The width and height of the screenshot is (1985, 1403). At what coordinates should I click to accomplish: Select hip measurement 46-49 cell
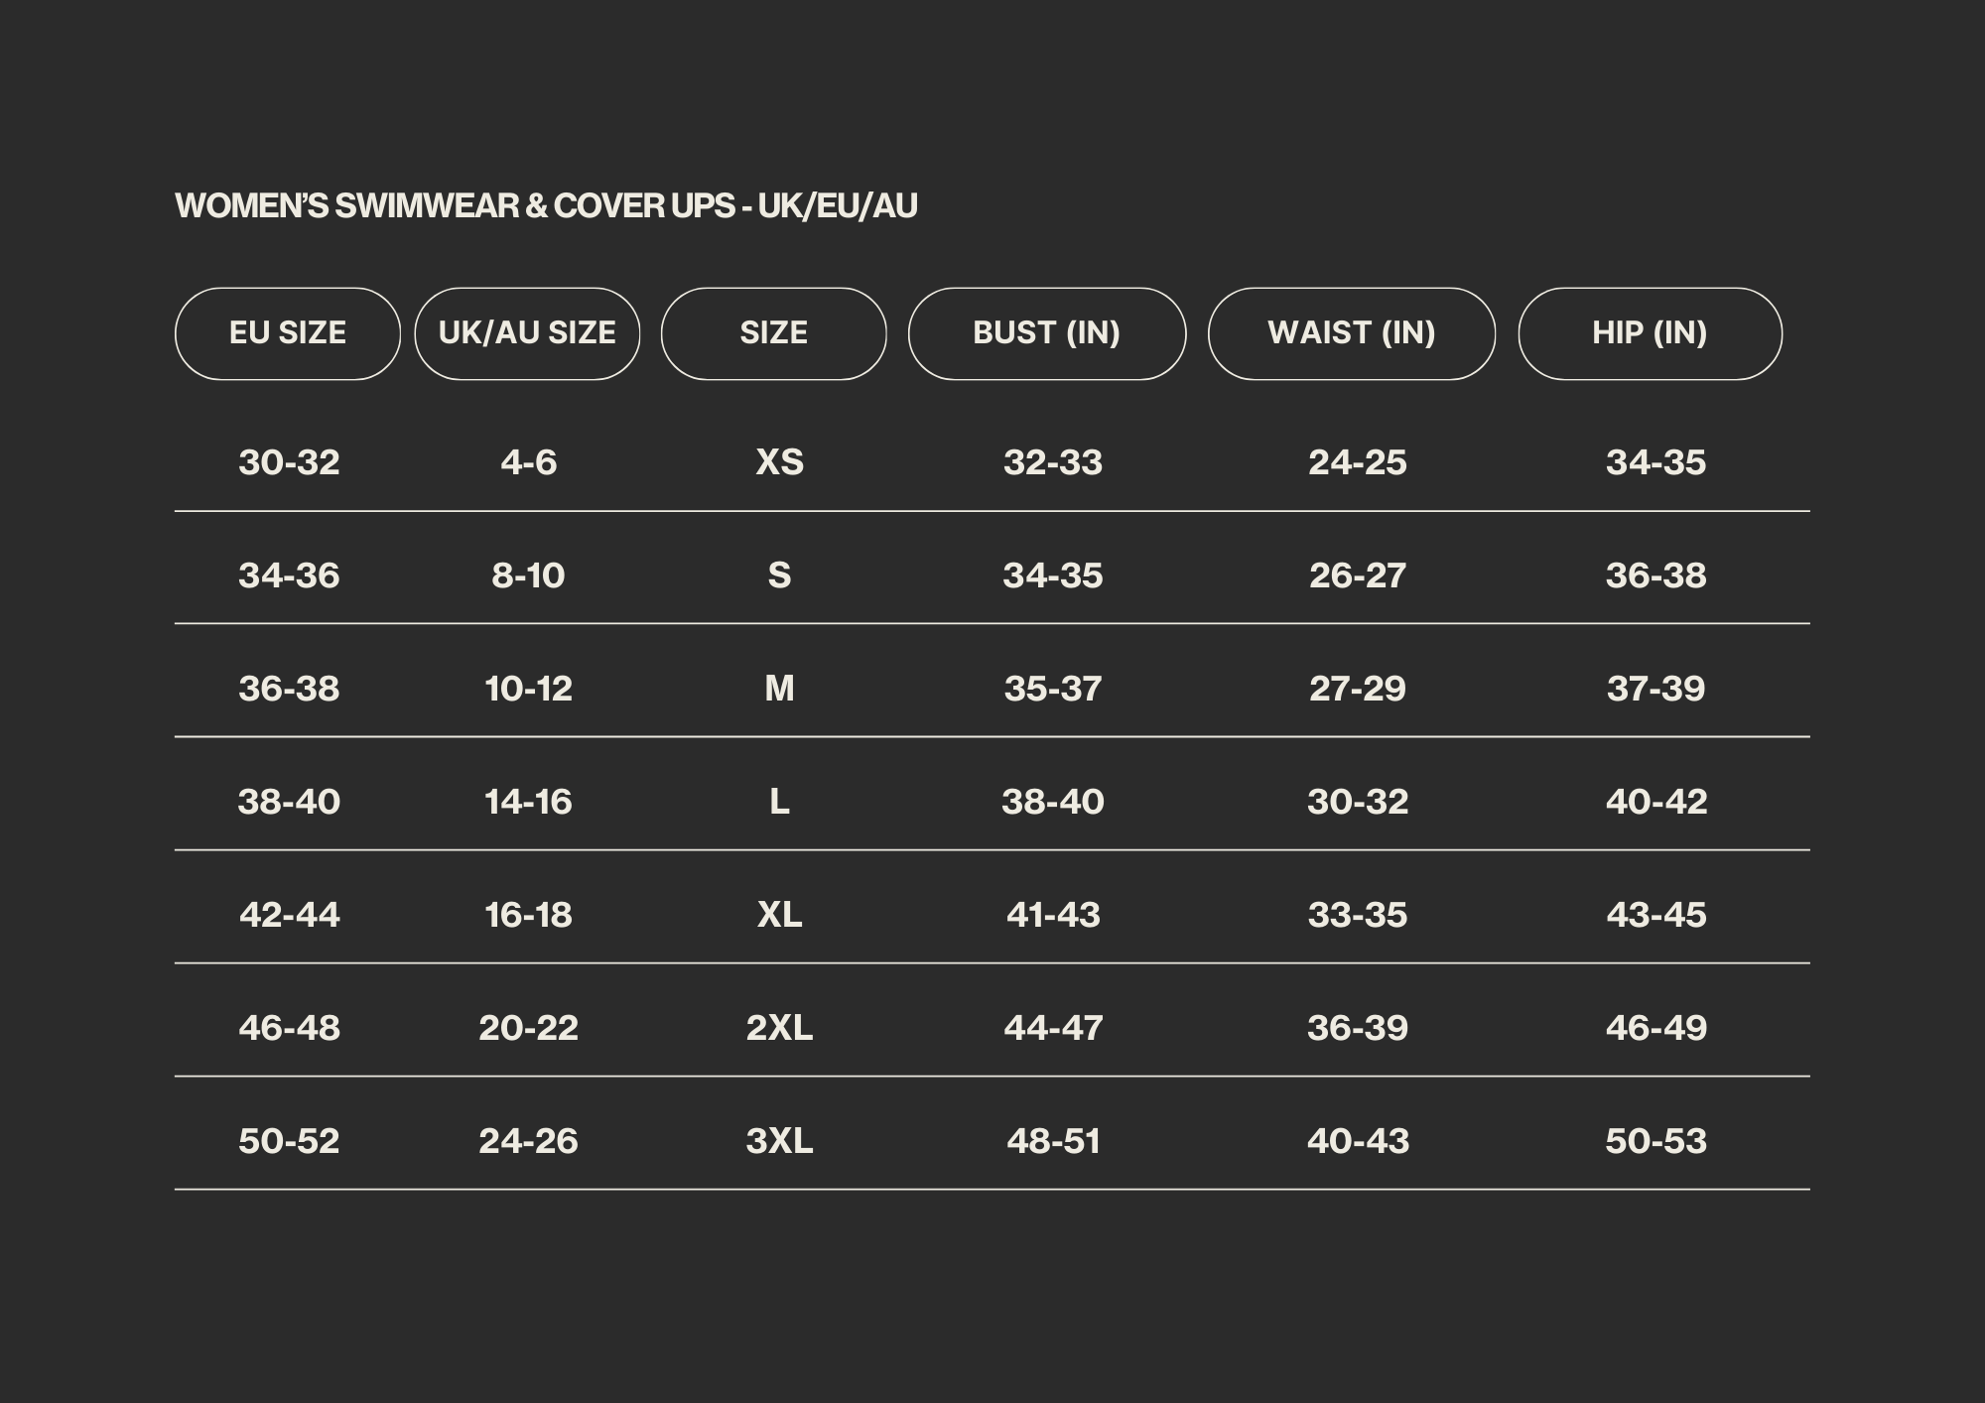[1655, 1028]
